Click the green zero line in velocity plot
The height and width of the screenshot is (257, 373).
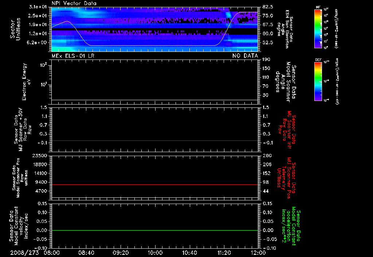tap(154, 230)
